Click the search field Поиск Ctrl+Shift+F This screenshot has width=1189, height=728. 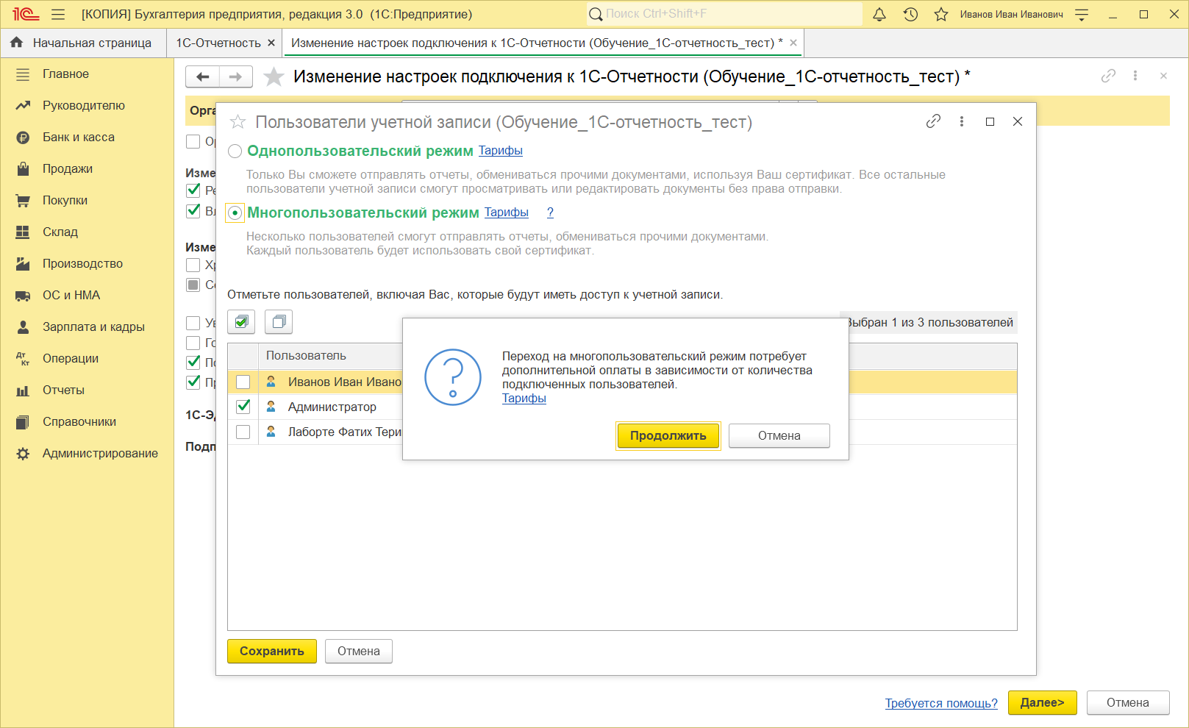[724, 14]
